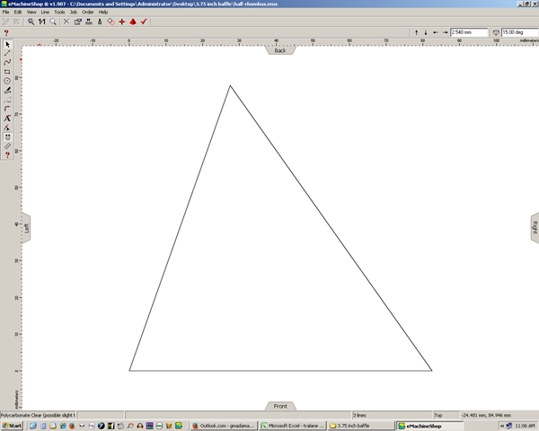Screen dimensions: 539x431
Task: Click the nudge up arrow
Action: [416, 32]
